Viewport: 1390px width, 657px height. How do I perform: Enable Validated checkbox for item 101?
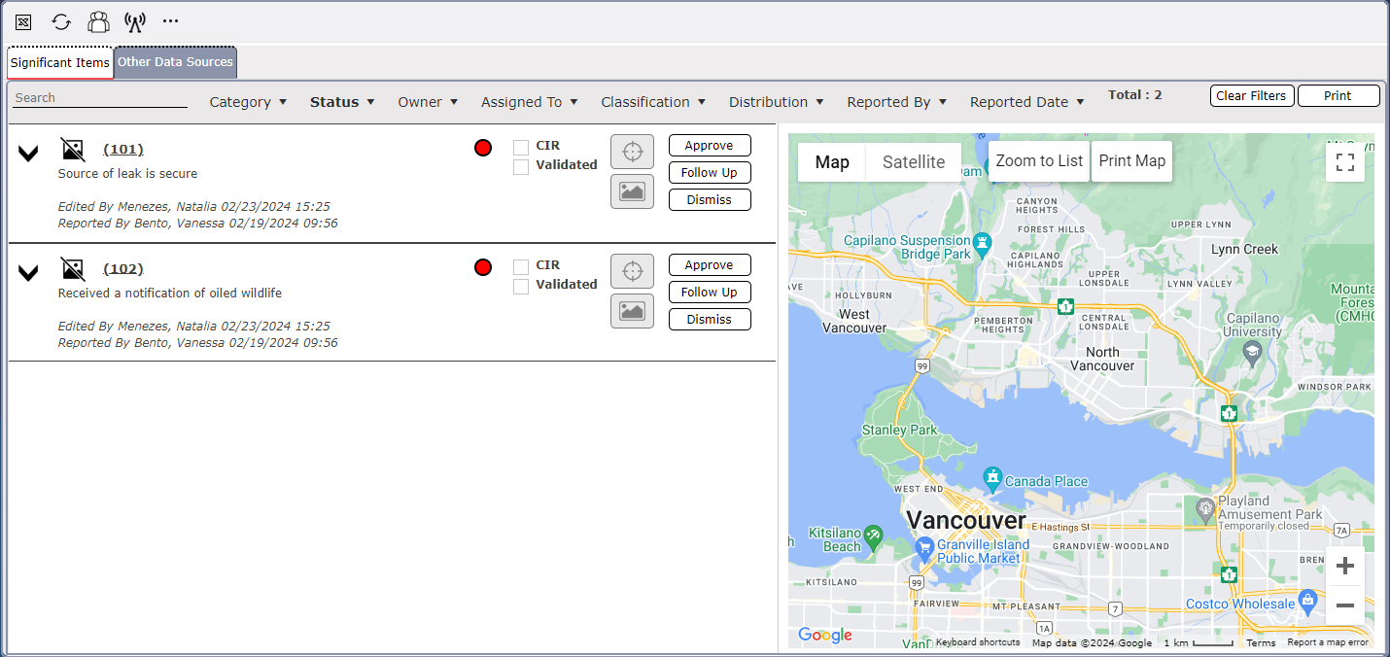521,167
